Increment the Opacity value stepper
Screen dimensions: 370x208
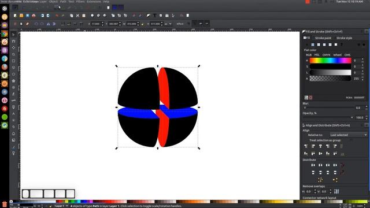[367, 116]
